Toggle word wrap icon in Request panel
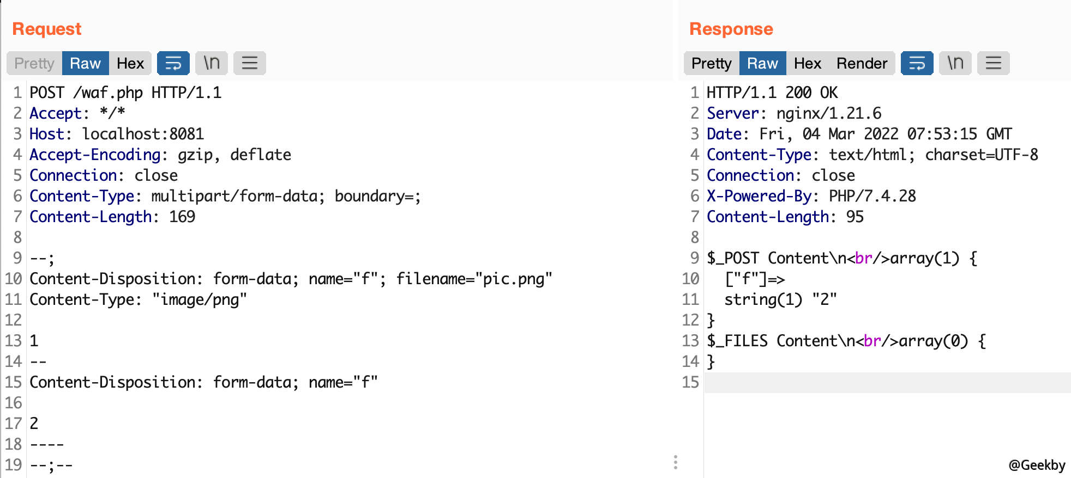This screenshot has width=1071, height=478. click(x=173, y=63)
